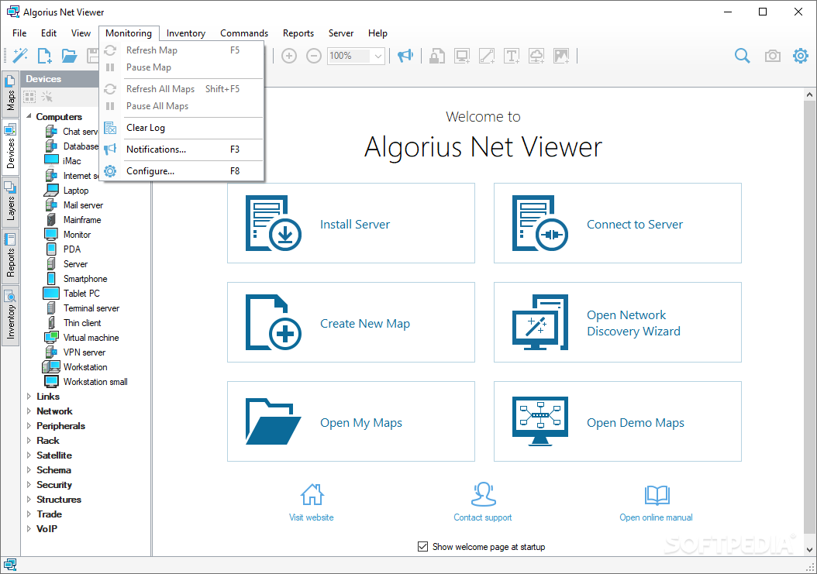Screen dimensions: 817x574
Task: Click the online manual book icon
Action: (657, 495)
